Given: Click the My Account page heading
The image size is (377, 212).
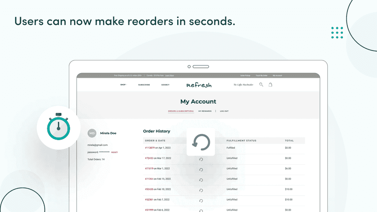Looking at the screenshot, I should pyautogui.click(x=198, y=101).
